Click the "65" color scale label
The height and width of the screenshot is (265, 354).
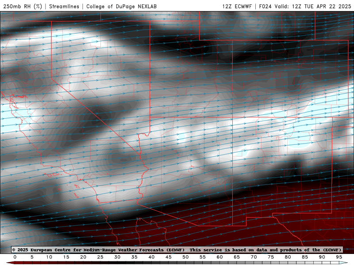tap(237, 257)
